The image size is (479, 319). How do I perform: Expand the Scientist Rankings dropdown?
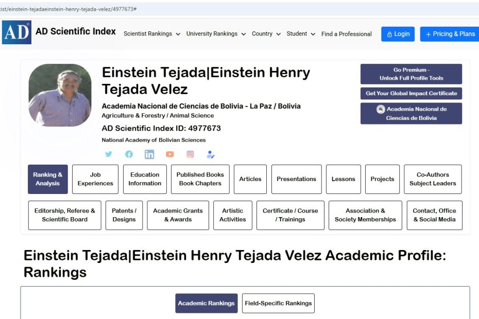point(152,34)
